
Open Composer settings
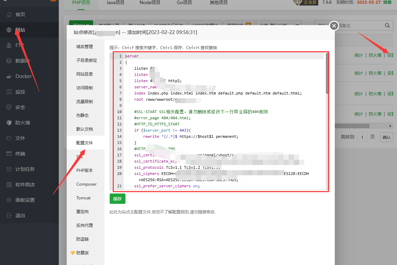click(x=86, y=184)
